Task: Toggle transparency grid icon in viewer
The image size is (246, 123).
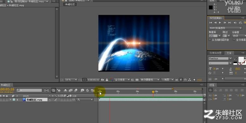Action: [137, 80]
